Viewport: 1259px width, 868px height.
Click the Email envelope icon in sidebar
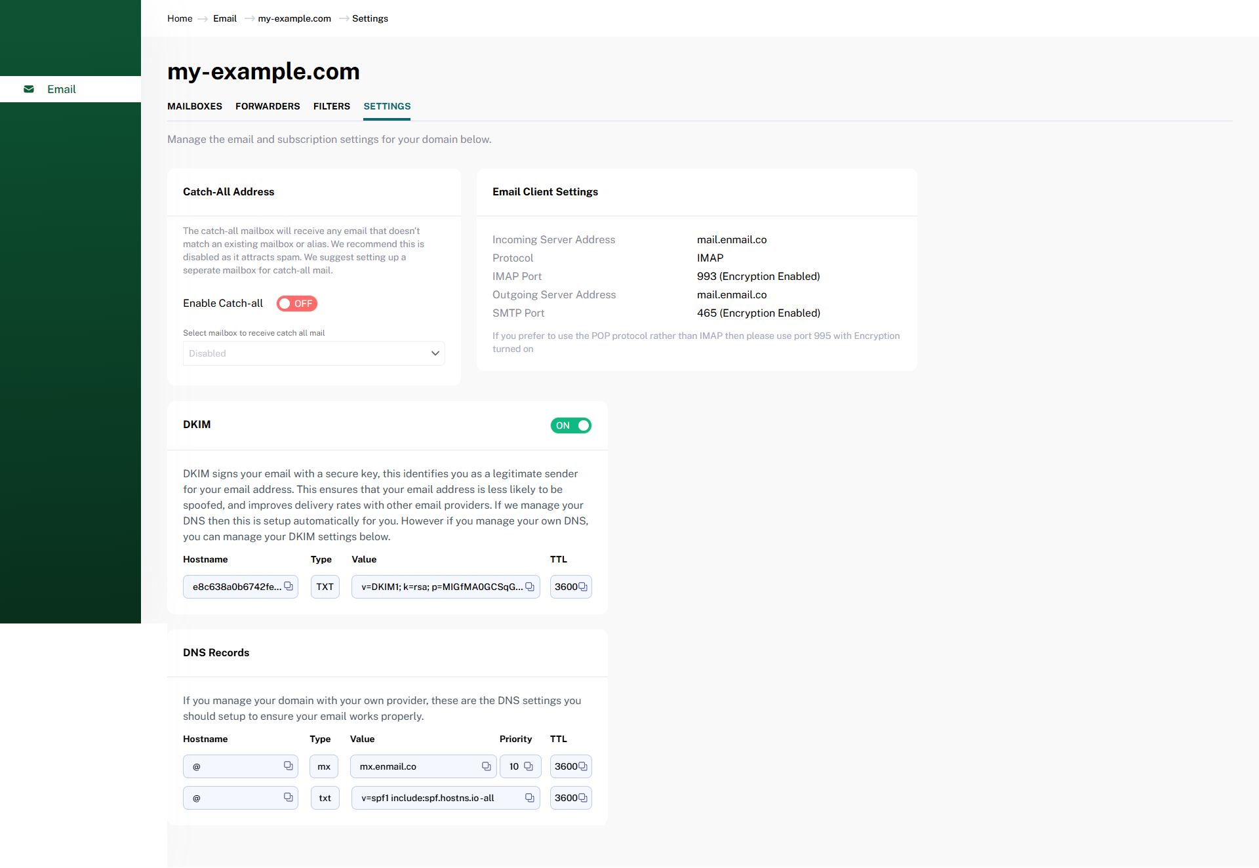click(x=29, y=89)
